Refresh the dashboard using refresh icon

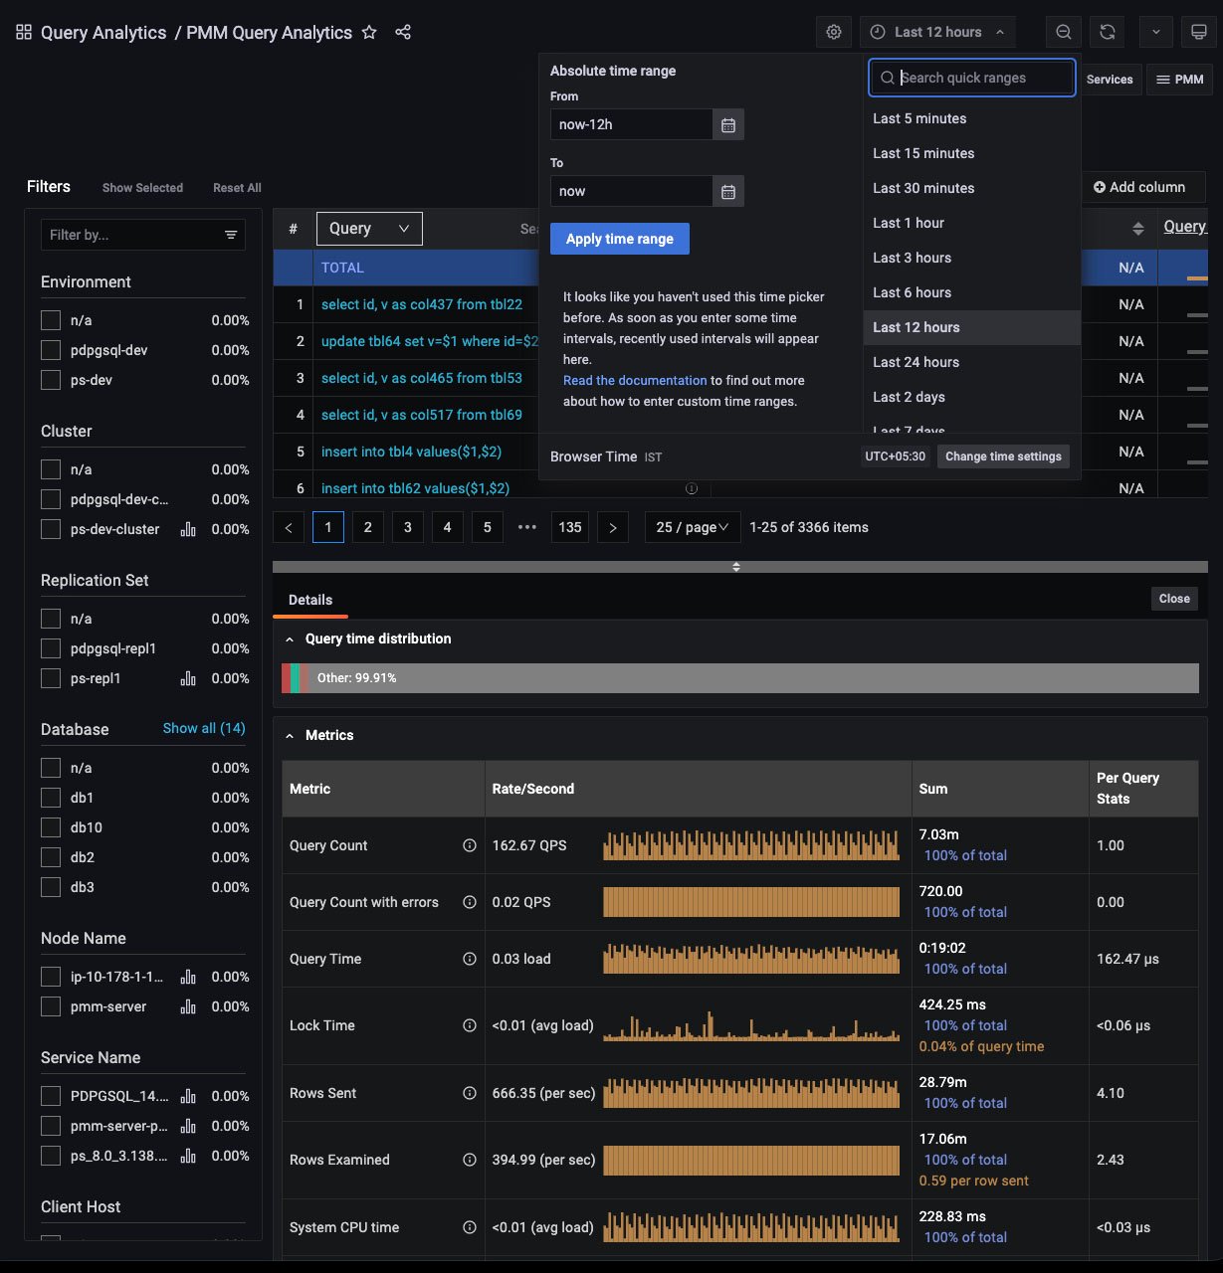pyautogui.click(x=1108, y=32)
